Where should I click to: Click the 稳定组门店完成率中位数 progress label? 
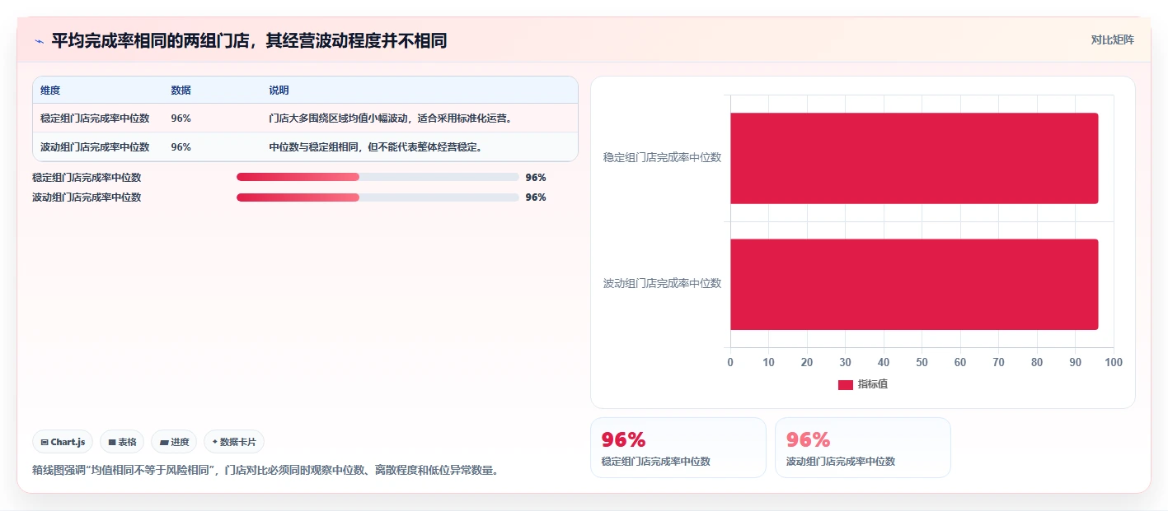tap(87, 178)
